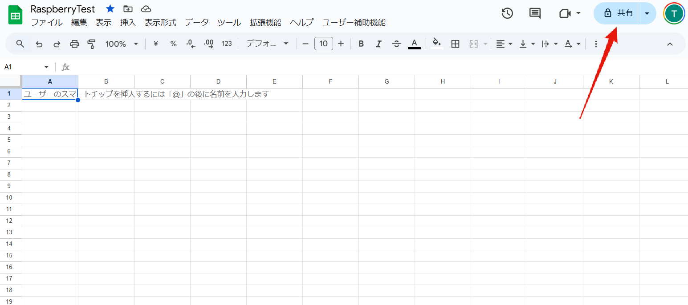
Task: Open the font family dropdown デフォ...
Action: [x=268, y=44]
